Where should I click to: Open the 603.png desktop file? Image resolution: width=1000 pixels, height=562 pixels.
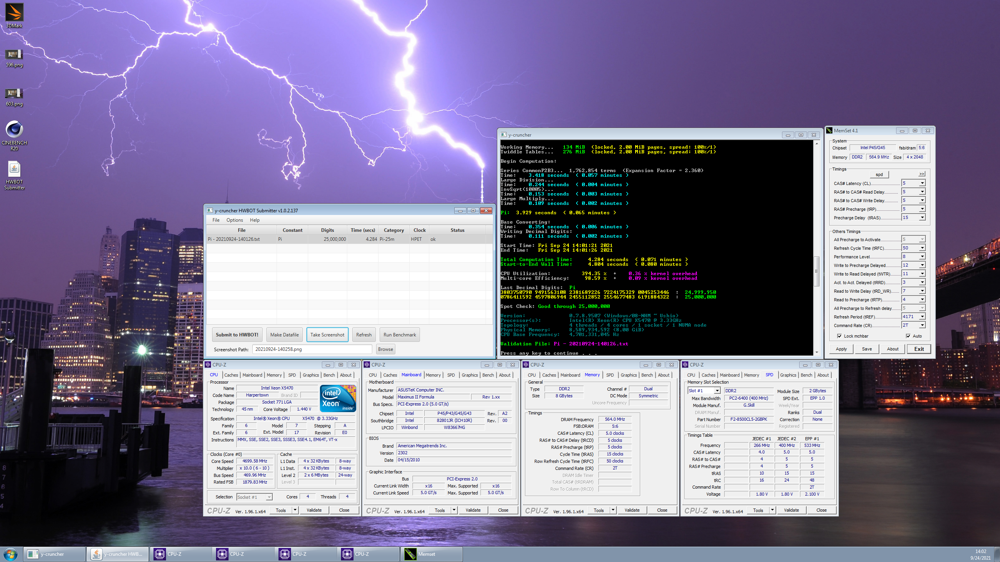coord(14,97)
